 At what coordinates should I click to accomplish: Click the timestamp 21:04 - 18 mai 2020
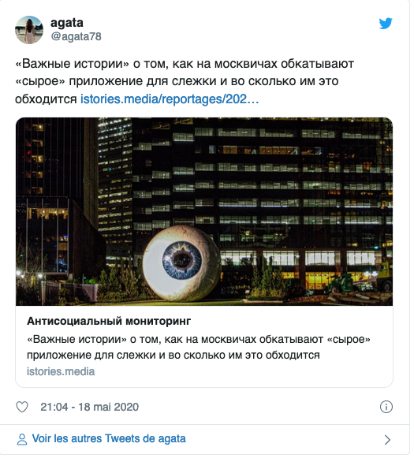tap(89, 407)
